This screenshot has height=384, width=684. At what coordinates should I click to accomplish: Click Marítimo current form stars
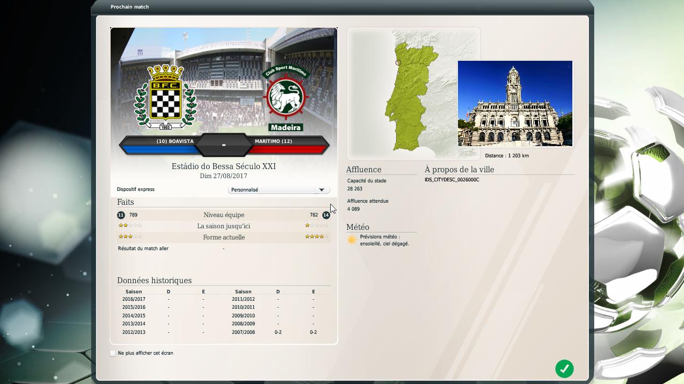317,237
